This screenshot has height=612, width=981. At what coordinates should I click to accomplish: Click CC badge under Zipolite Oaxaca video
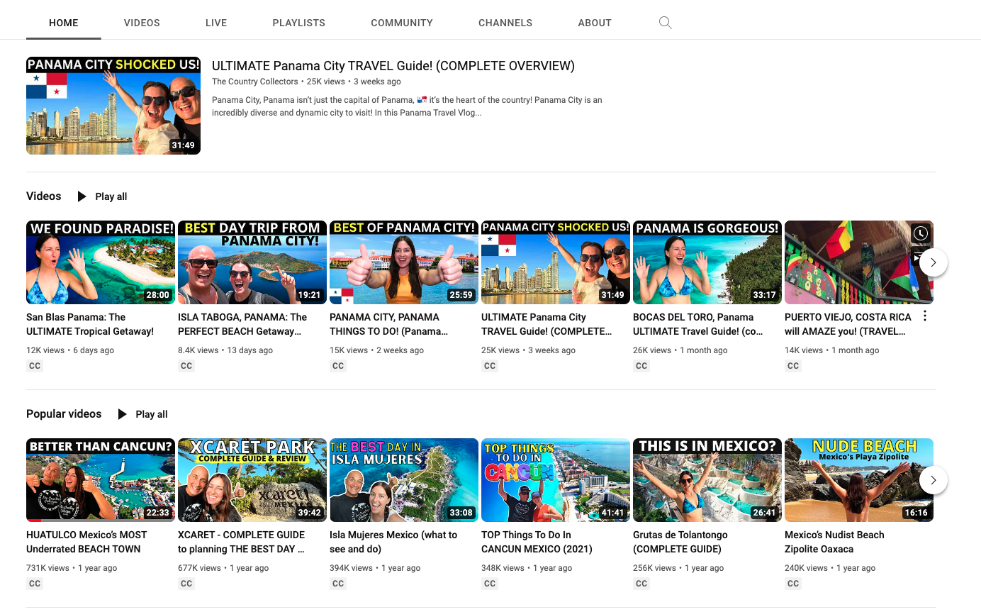point(793,584)
